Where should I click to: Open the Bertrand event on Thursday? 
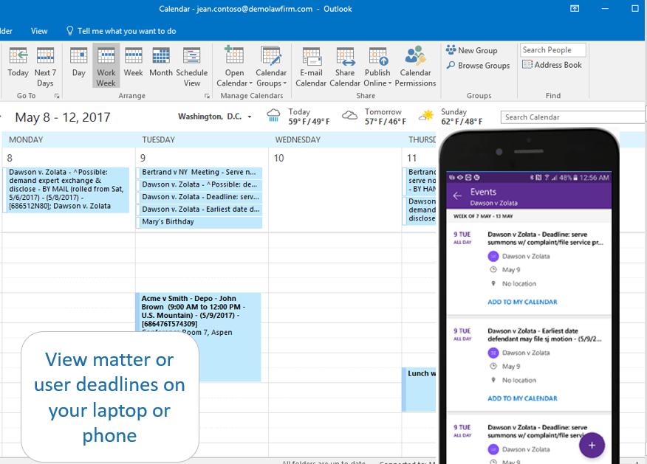pyautogui.click(x=420, y=181)
